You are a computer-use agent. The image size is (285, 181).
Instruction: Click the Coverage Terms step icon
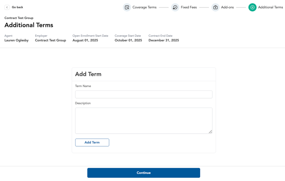coord(127,7)
